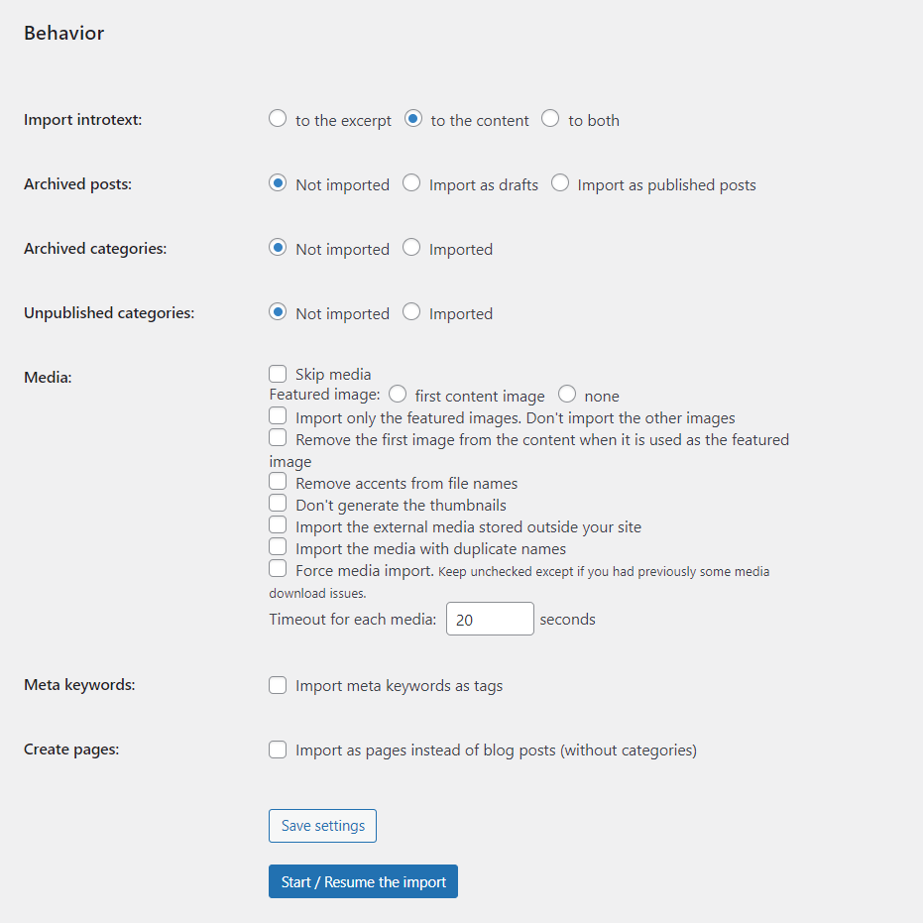Select 'Imported' for archived categories

point(411,248)
